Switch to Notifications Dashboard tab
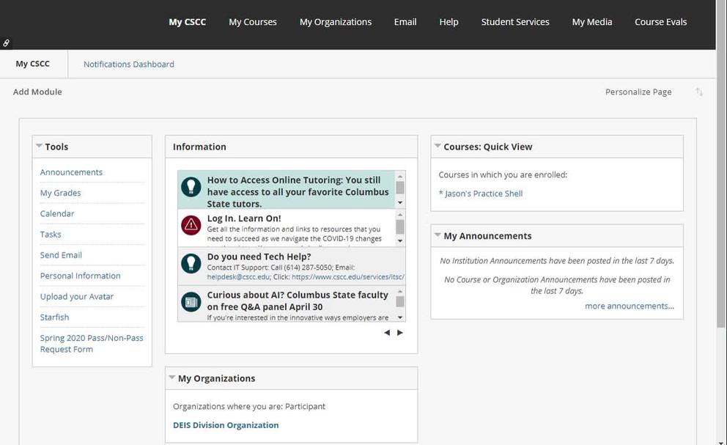The width and height of the screenshot is (727, 445). 129,65
